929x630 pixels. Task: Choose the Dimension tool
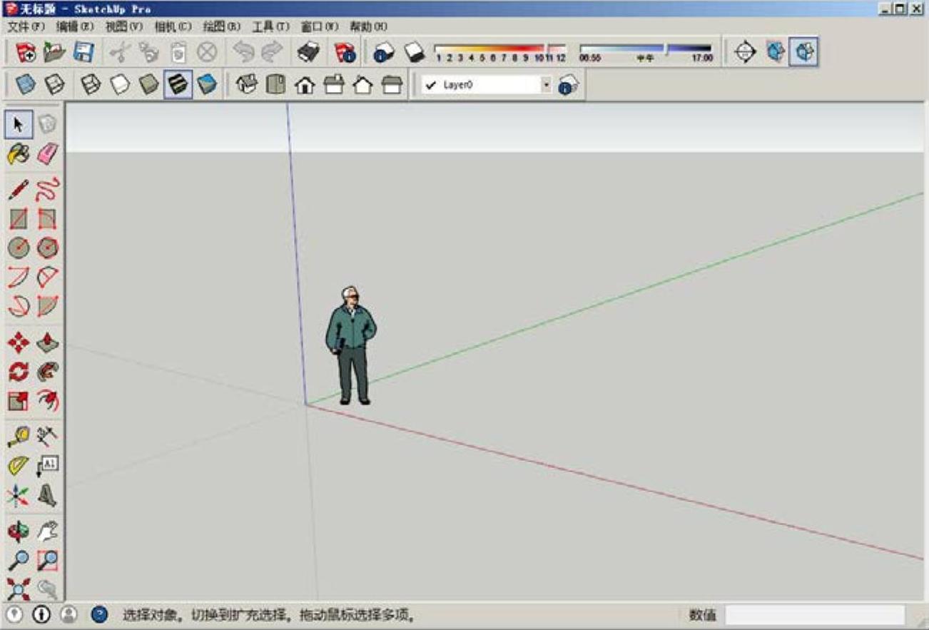click(47, 436)
